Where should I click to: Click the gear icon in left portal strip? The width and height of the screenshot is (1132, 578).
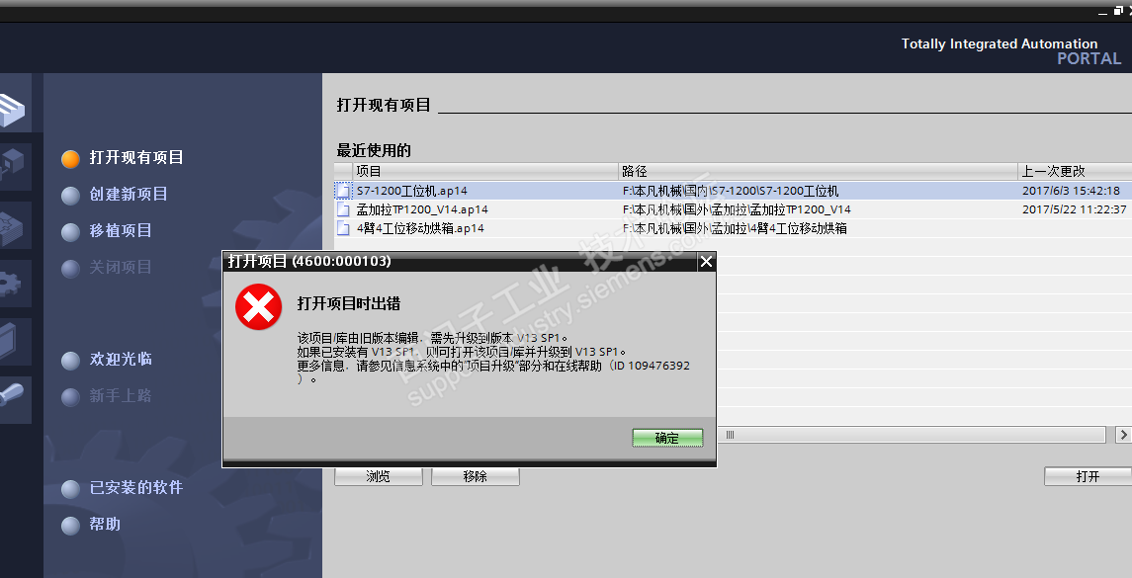click(x=13, y=284)
